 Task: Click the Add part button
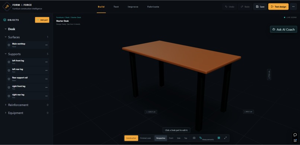pos(42,20)
